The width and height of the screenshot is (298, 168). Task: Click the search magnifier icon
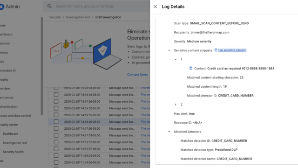coord(49,6)
